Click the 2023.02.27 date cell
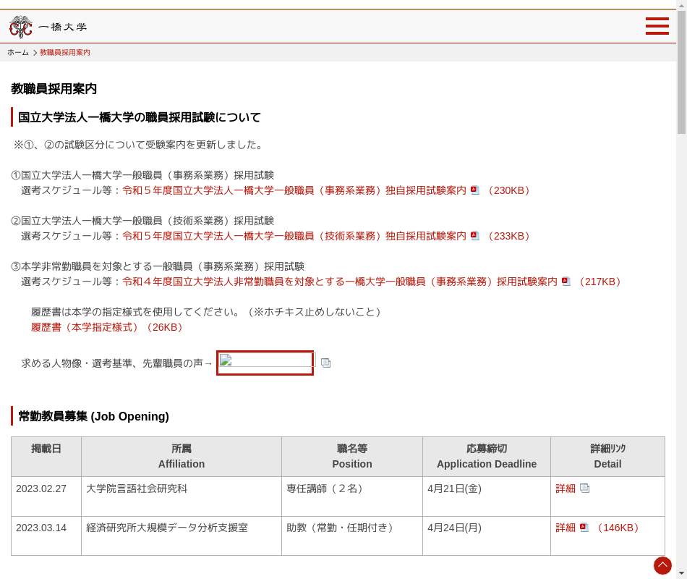This screenshot has width=687, height=579. click(x=46, y=496)
